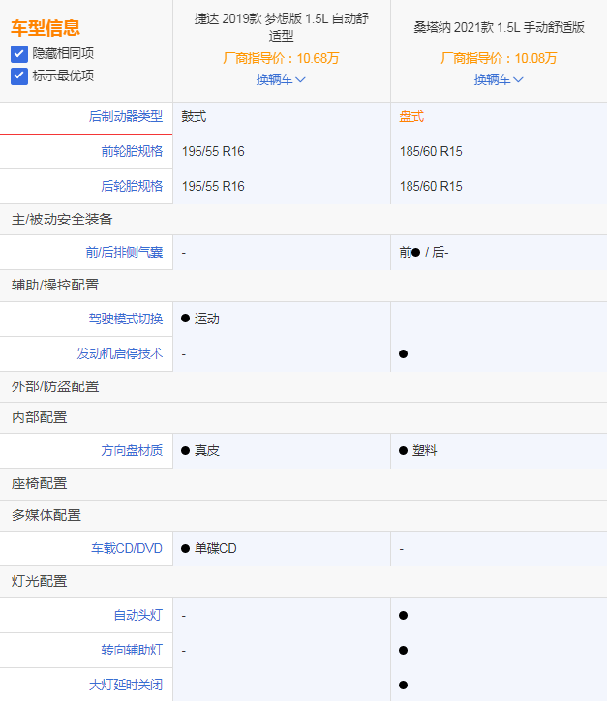This screenshot has height=701, width=607.
Task: Select the 灯光配置 section header
Action: [x=40, y=581]
